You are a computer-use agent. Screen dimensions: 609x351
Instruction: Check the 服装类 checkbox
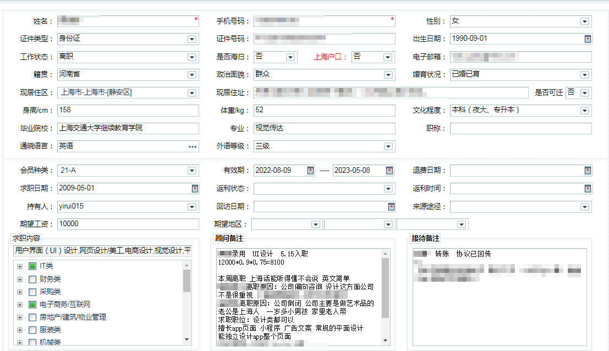click(x=32, y=330)
